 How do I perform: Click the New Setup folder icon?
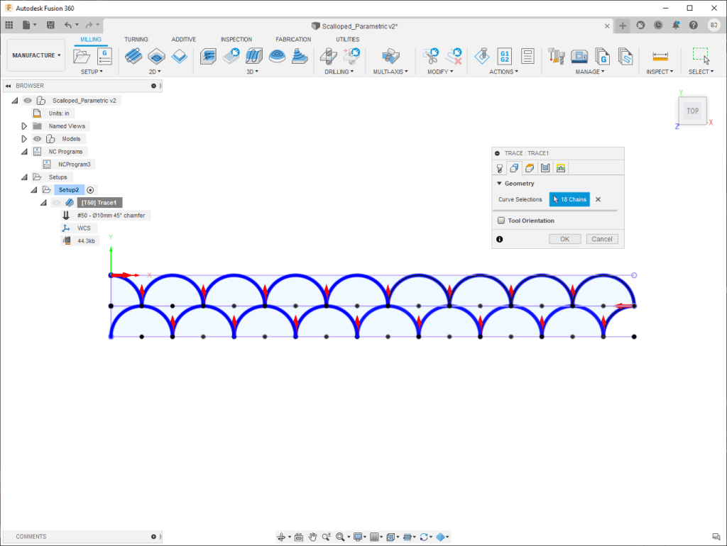[x=82, y=55]
